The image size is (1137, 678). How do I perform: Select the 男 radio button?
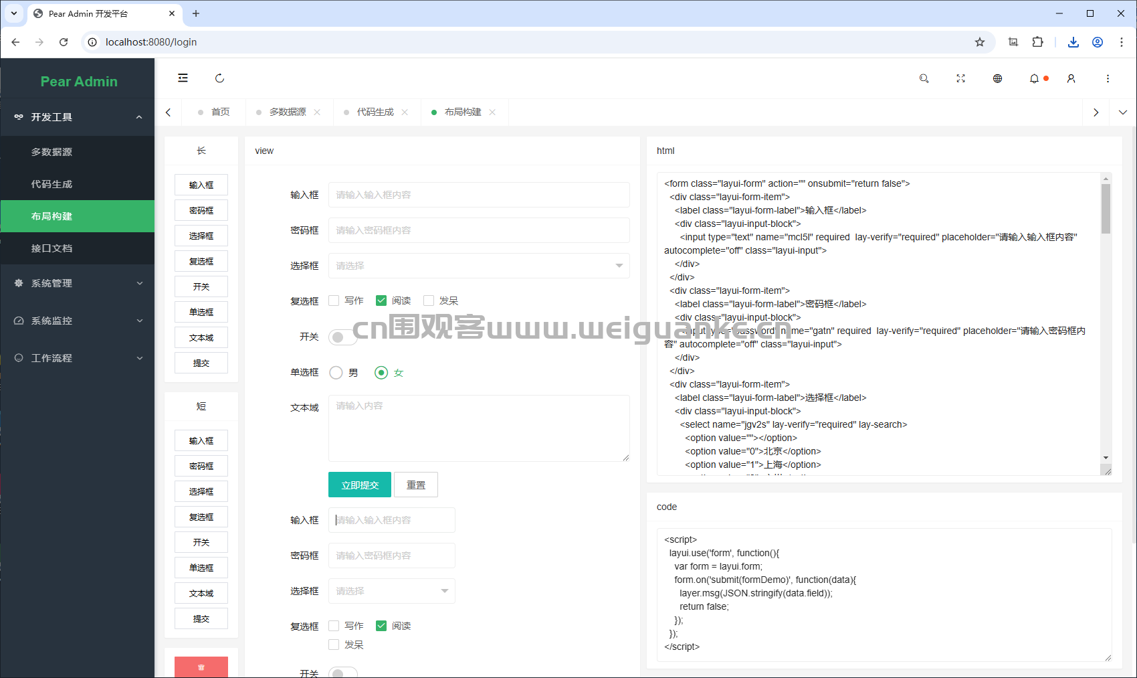click(x=336, y=372)
